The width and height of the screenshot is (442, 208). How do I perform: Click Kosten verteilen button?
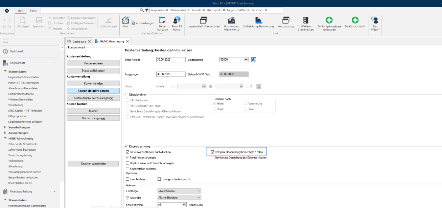click(x=93, y=83)
